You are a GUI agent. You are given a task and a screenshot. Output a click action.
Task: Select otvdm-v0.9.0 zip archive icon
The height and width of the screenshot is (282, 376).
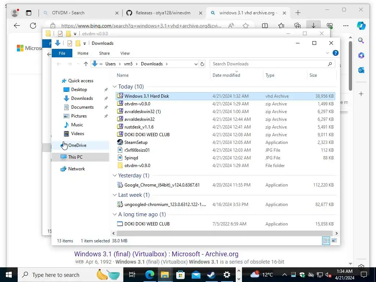point(120,104)
